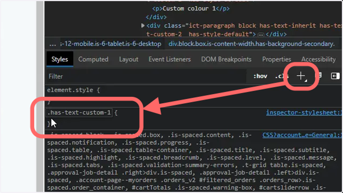Open the DOM Breakpoints tab
The width and height of the screenshot is (343, 193).
pyautogui.click(x=226, y=59)
